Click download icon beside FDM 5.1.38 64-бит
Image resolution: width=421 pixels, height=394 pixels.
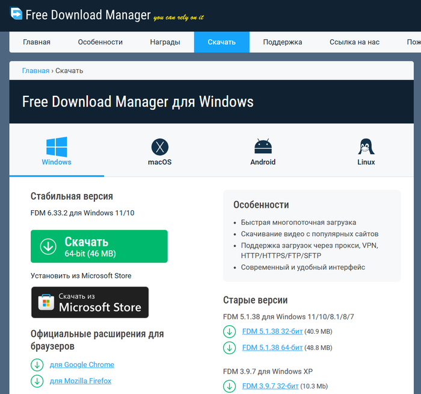coord(229,348)
